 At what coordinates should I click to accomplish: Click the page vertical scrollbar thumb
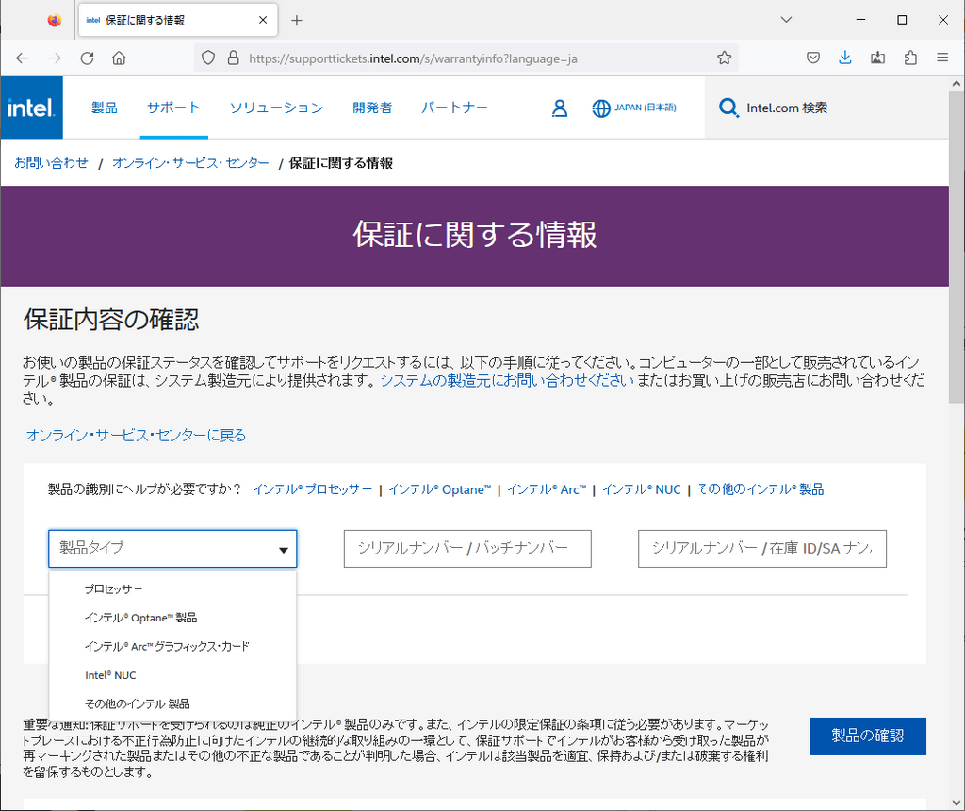pyautogui.click(x=956, y=246)
